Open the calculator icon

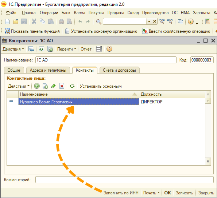tap(208, 21)
